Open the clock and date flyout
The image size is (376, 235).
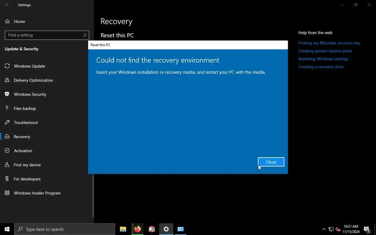[351, 229]
